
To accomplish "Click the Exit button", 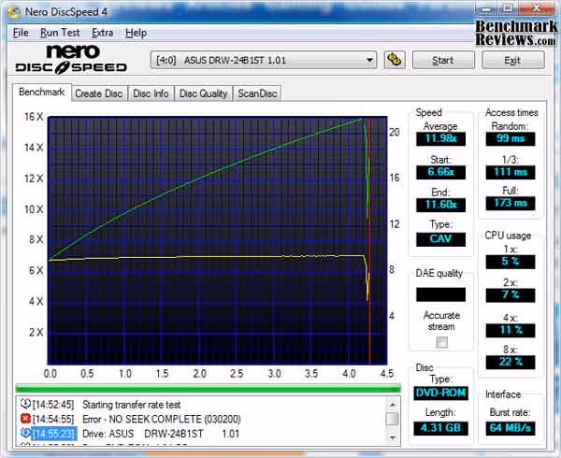I will [x=512, y=60].
